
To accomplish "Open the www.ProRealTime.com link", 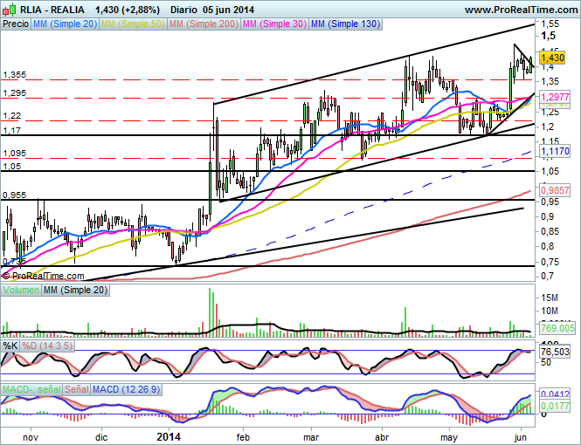I will (x=525, y=9).
